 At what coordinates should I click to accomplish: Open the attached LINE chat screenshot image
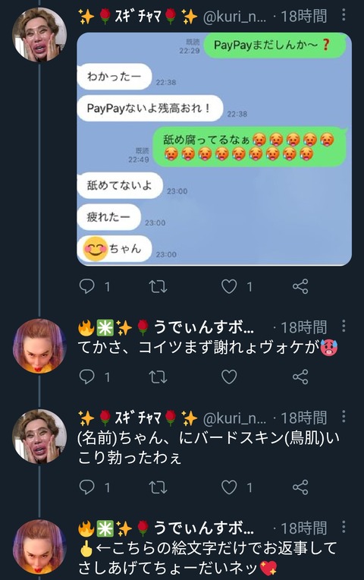click(x=215, y=149)
